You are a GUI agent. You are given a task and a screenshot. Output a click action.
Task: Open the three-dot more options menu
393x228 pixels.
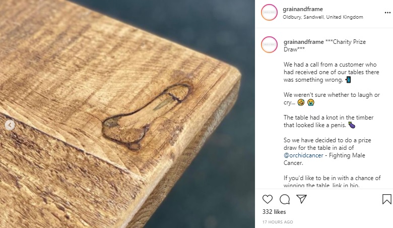(387, 13)
